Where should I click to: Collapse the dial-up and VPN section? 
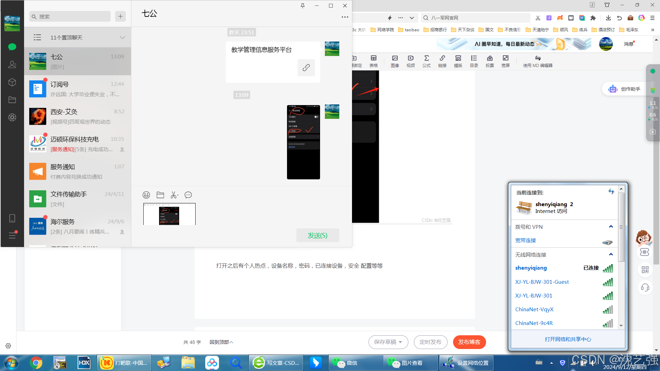point(611,227)
